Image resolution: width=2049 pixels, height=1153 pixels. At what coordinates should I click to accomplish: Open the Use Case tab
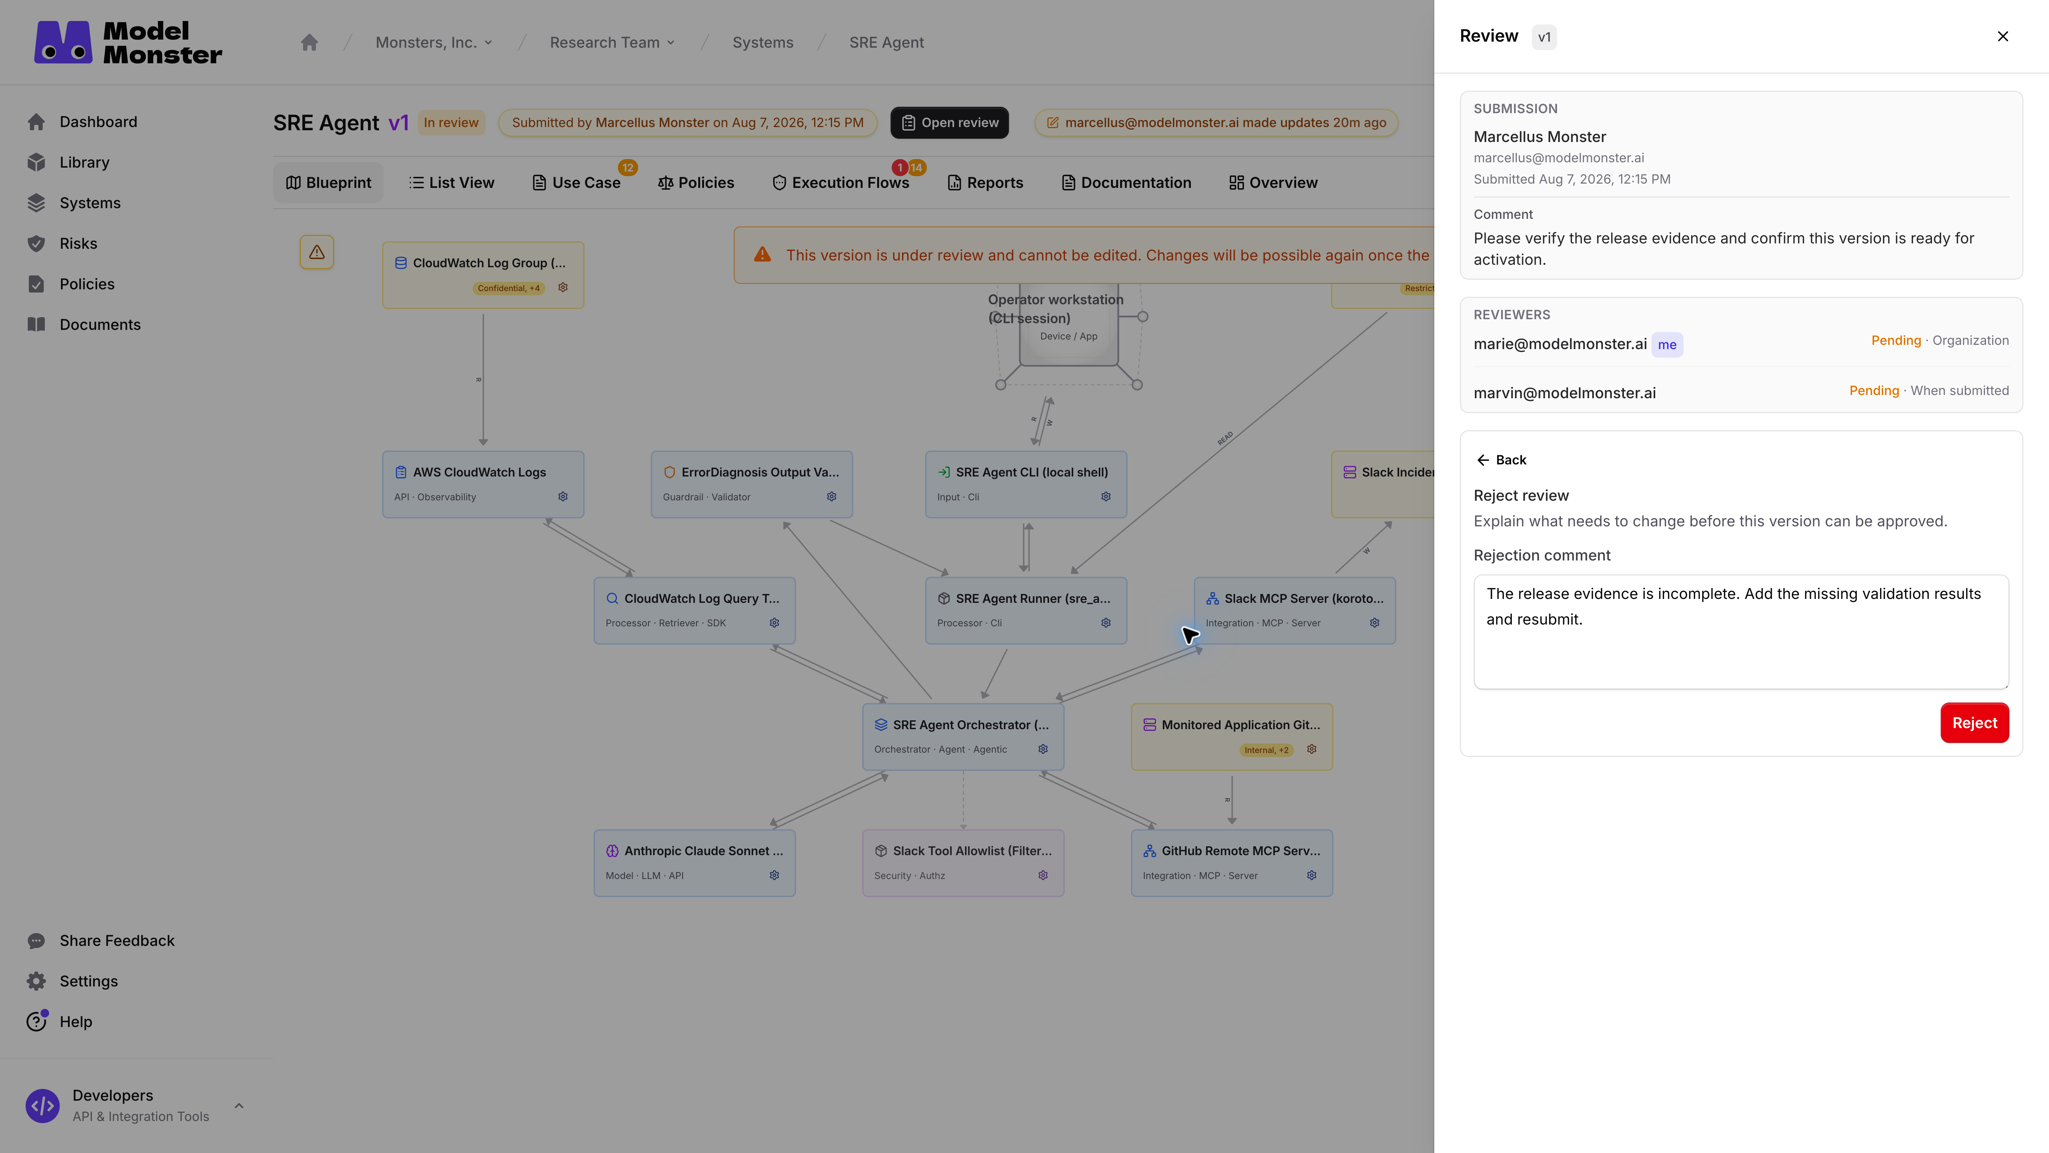click(x=577, y=182)
